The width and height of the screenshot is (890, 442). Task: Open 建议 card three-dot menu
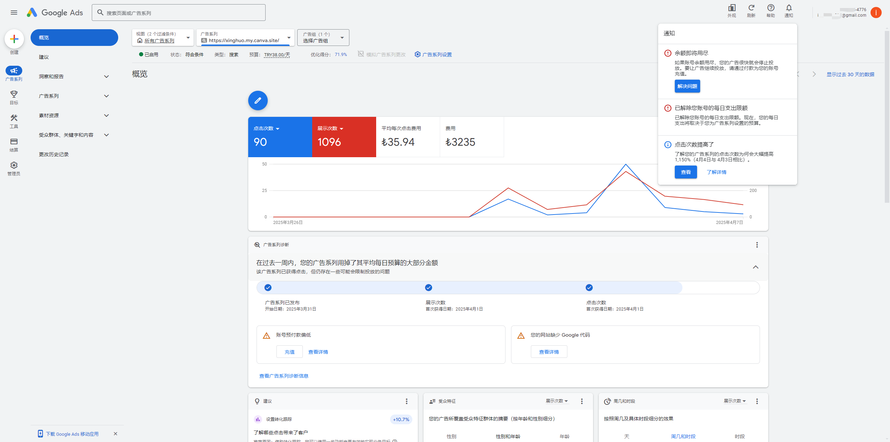(406, 401)
